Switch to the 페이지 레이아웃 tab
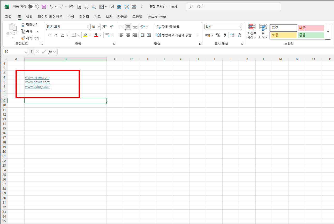The width and height of the screenshot is (334, 224). tap(50, 17)
